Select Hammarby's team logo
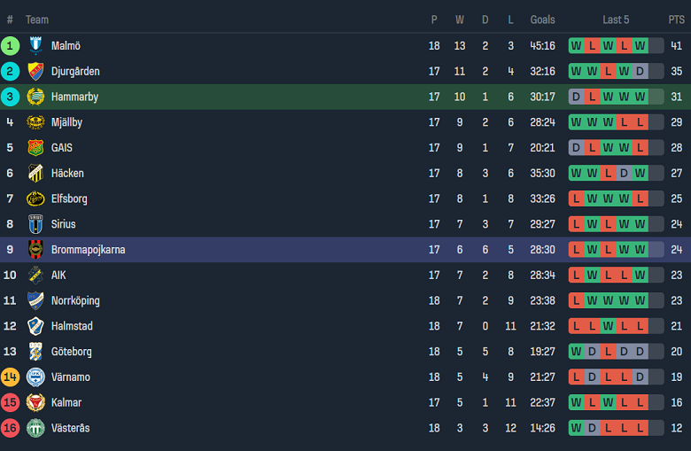Viewport: 691px width, 451px height. coord(35,97)
